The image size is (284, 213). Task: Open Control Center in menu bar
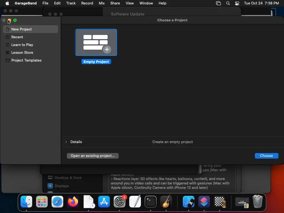237,3
